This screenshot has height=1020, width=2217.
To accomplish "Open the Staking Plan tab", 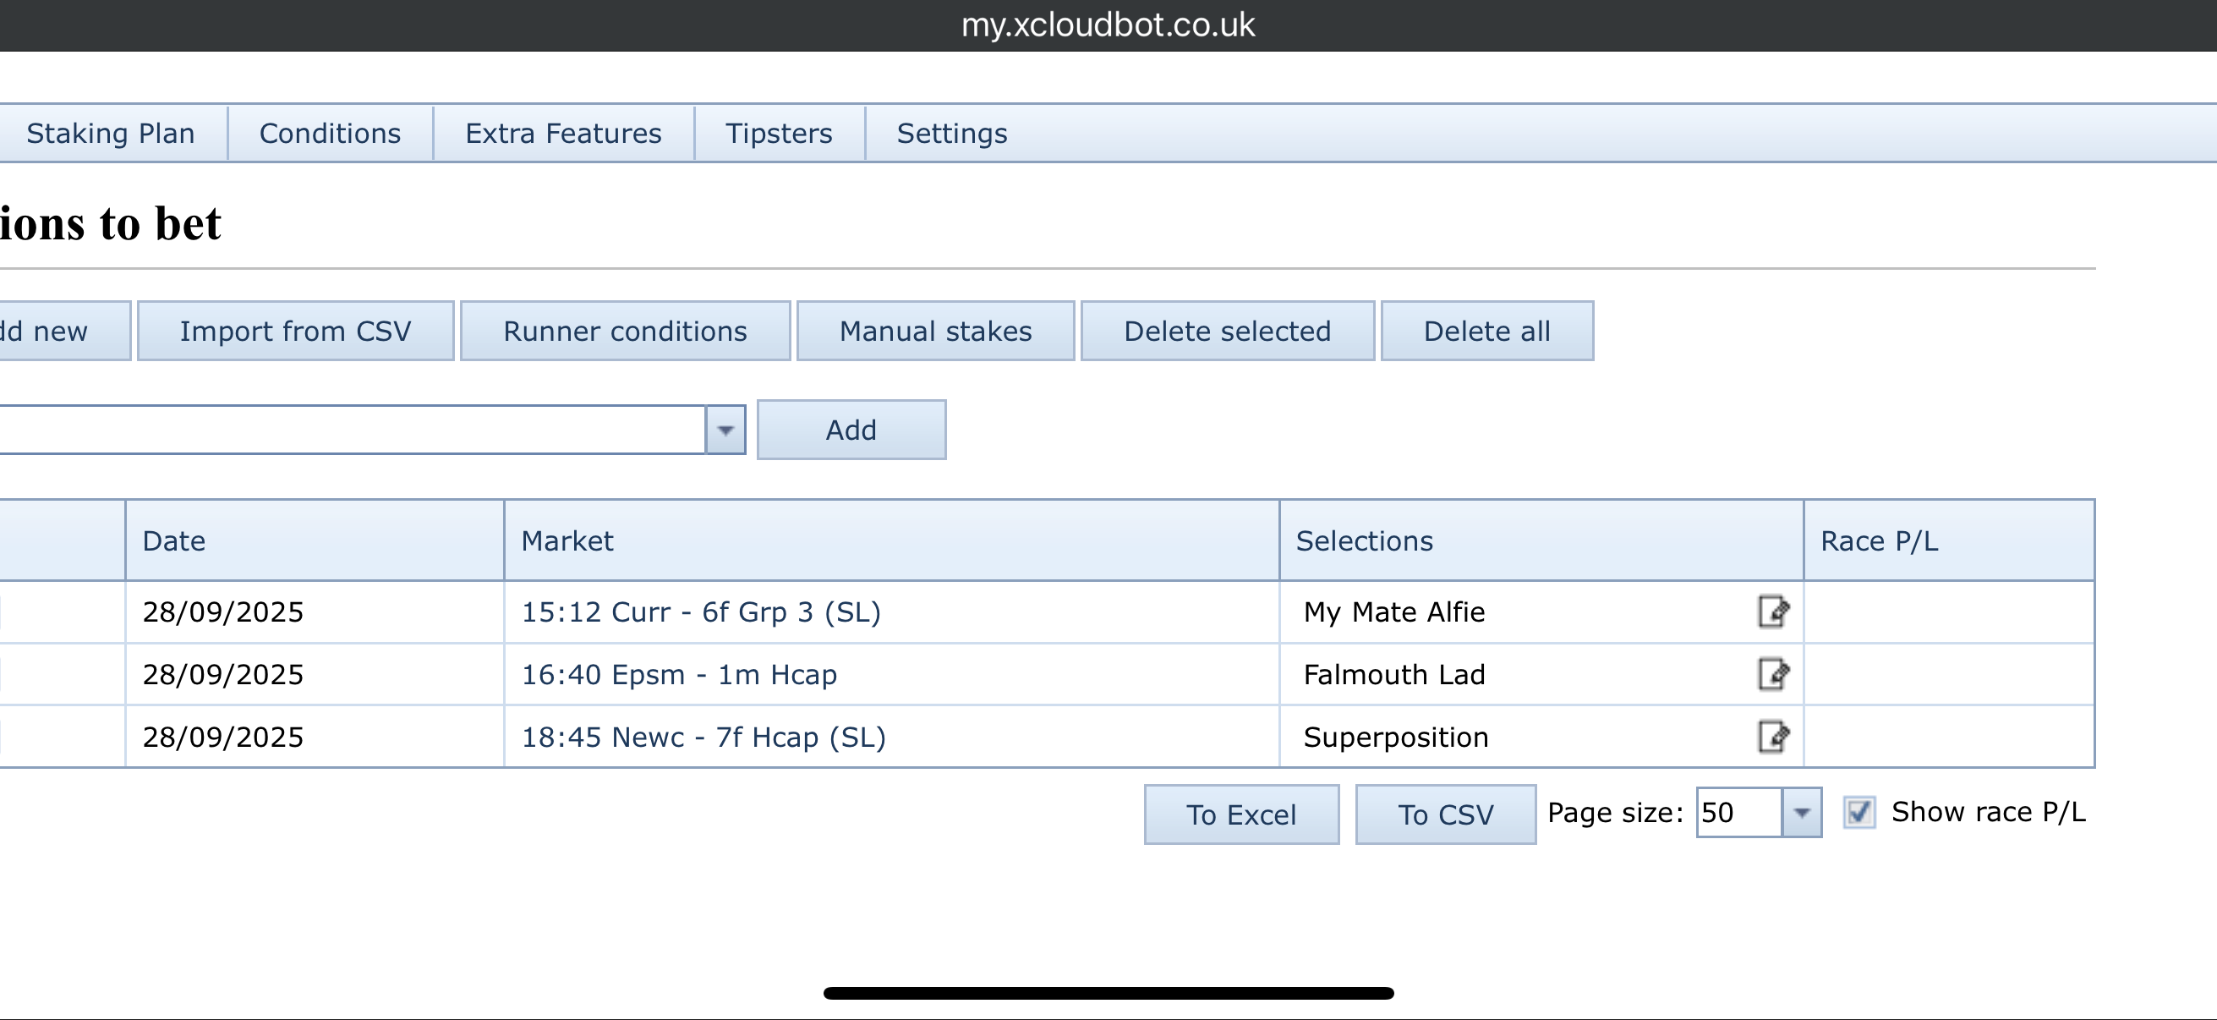I will [x=111, y=134].
